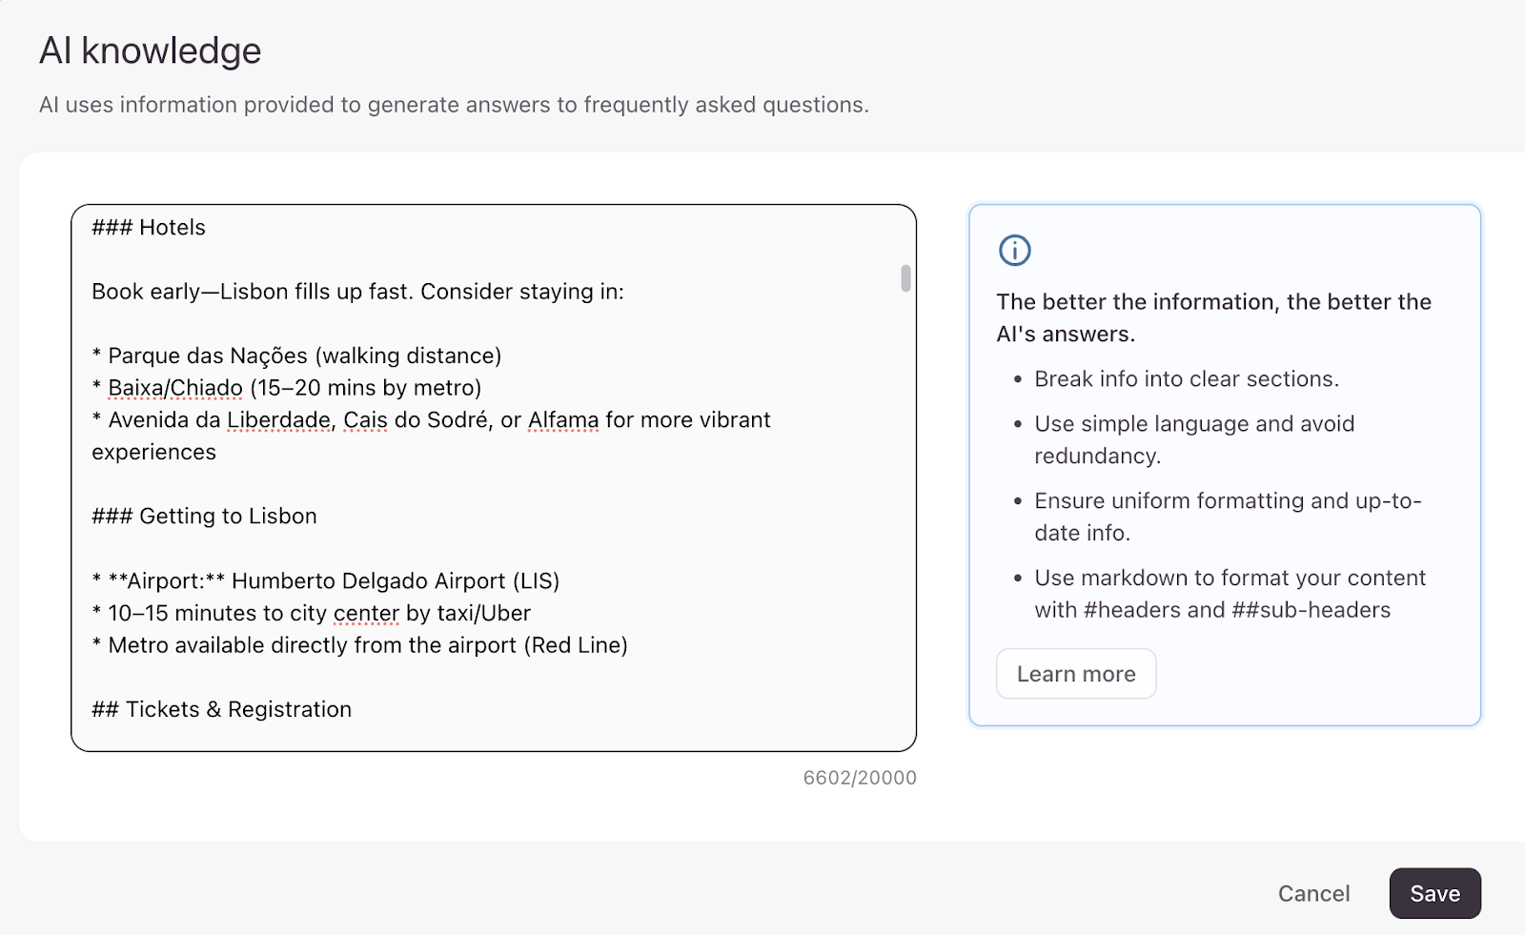Click the 'AI knowledge' page title

[x=150, y=51]
